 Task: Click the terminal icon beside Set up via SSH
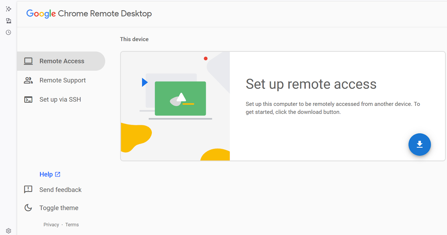click(28, 99)
